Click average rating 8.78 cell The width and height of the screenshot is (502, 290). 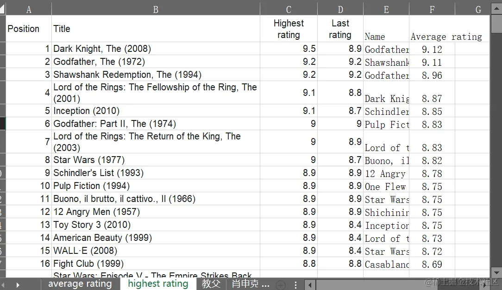pos(432,174)
